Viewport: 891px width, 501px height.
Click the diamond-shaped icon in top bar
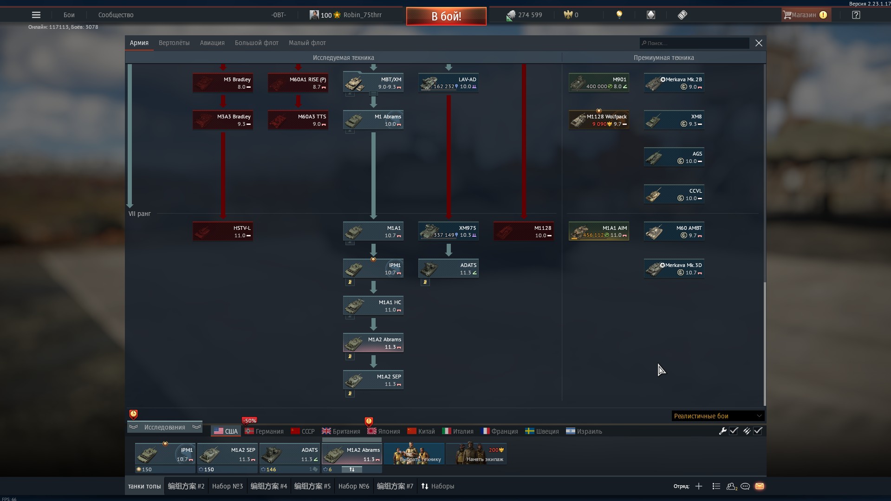pyautogui.click(x=651, y=15)
